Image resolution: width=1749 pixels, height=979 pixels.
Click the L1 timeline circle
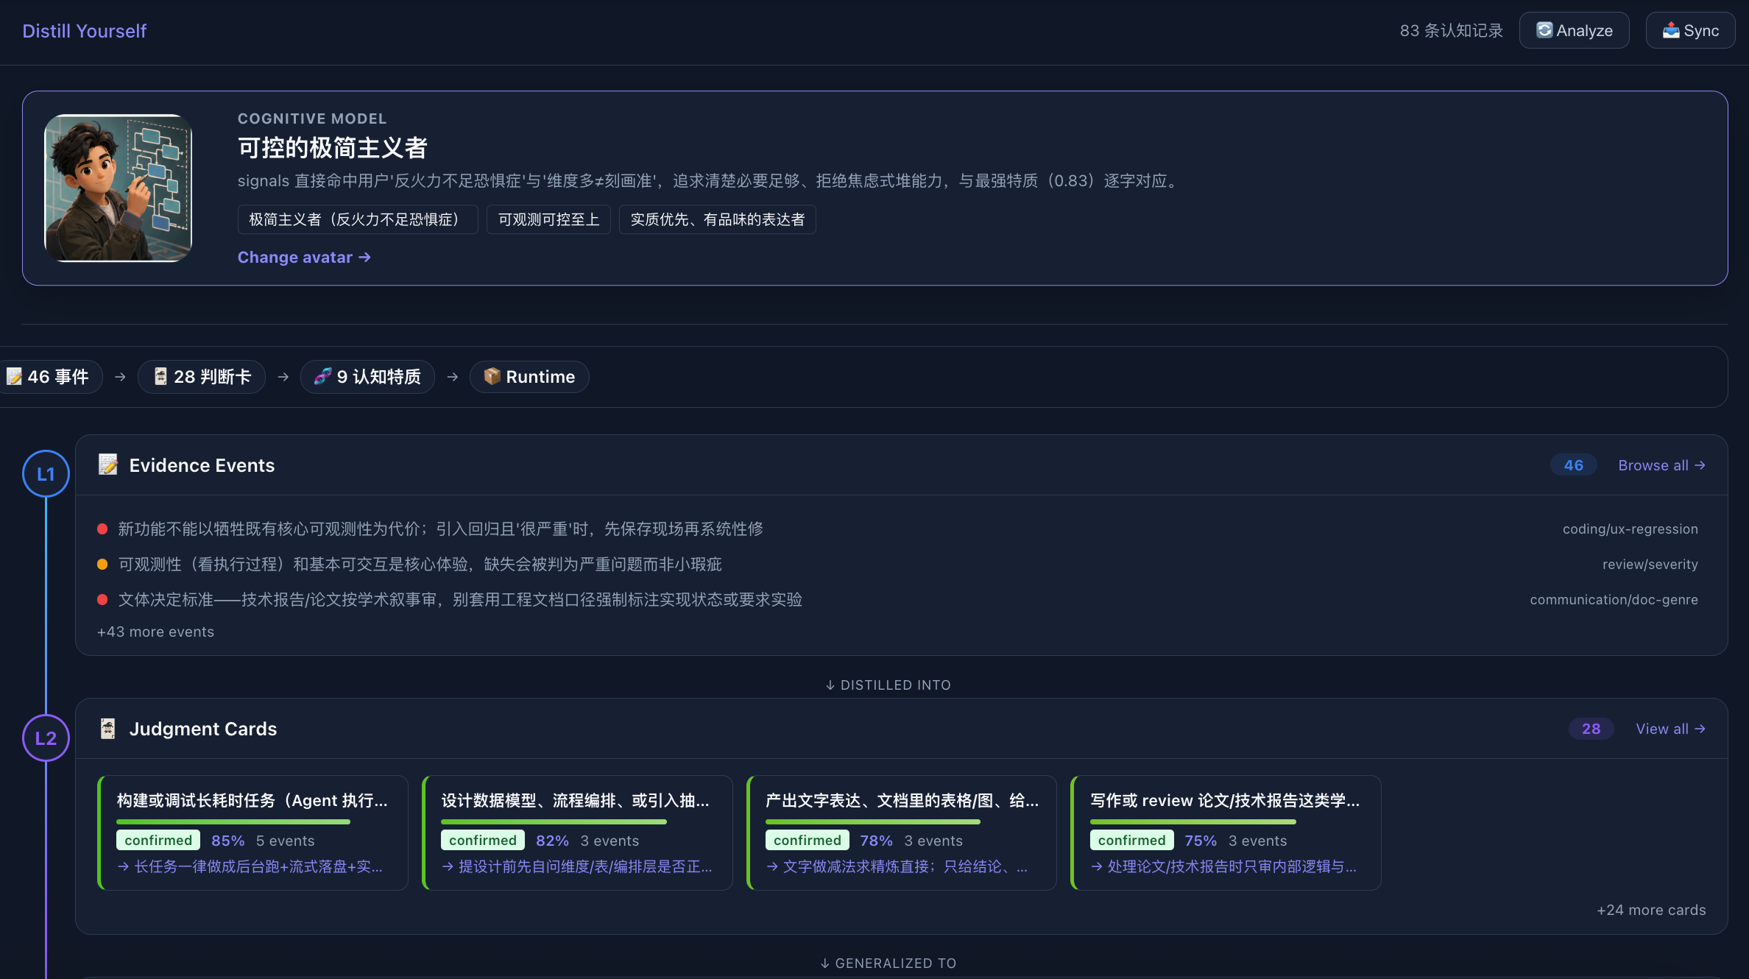[x=46, y=474]
